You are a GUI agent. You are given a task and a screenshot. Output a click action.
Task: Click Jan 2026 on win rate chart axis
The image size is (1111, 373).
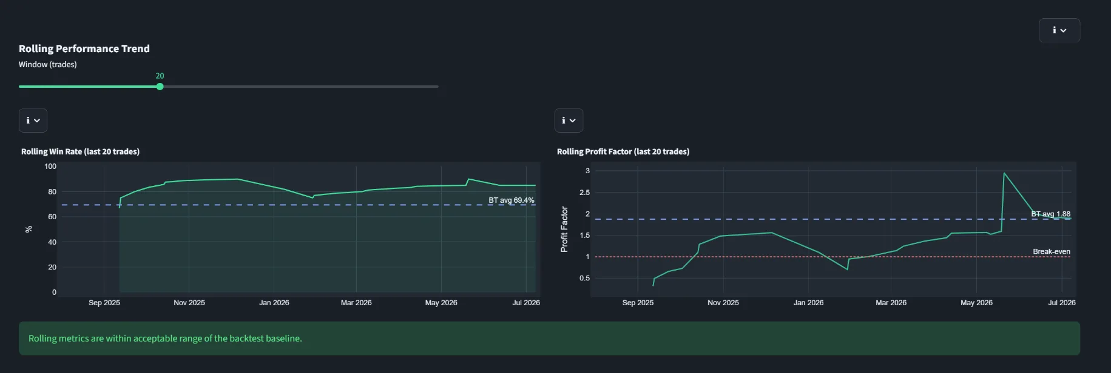click(x=274, y=303)
